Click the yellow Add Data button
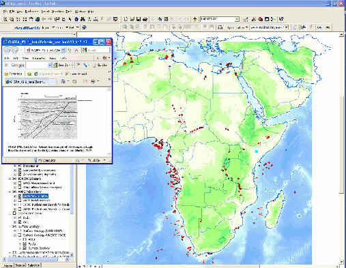Viewport: 346px width, 268px height. tap(194, 20)
